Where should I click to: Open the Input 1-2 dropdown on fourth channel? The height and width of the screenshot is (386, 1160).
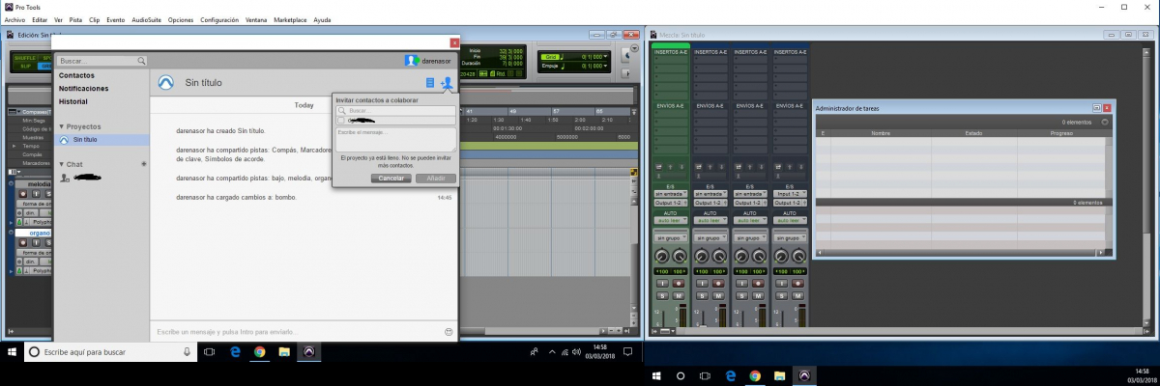click(787, 194)
